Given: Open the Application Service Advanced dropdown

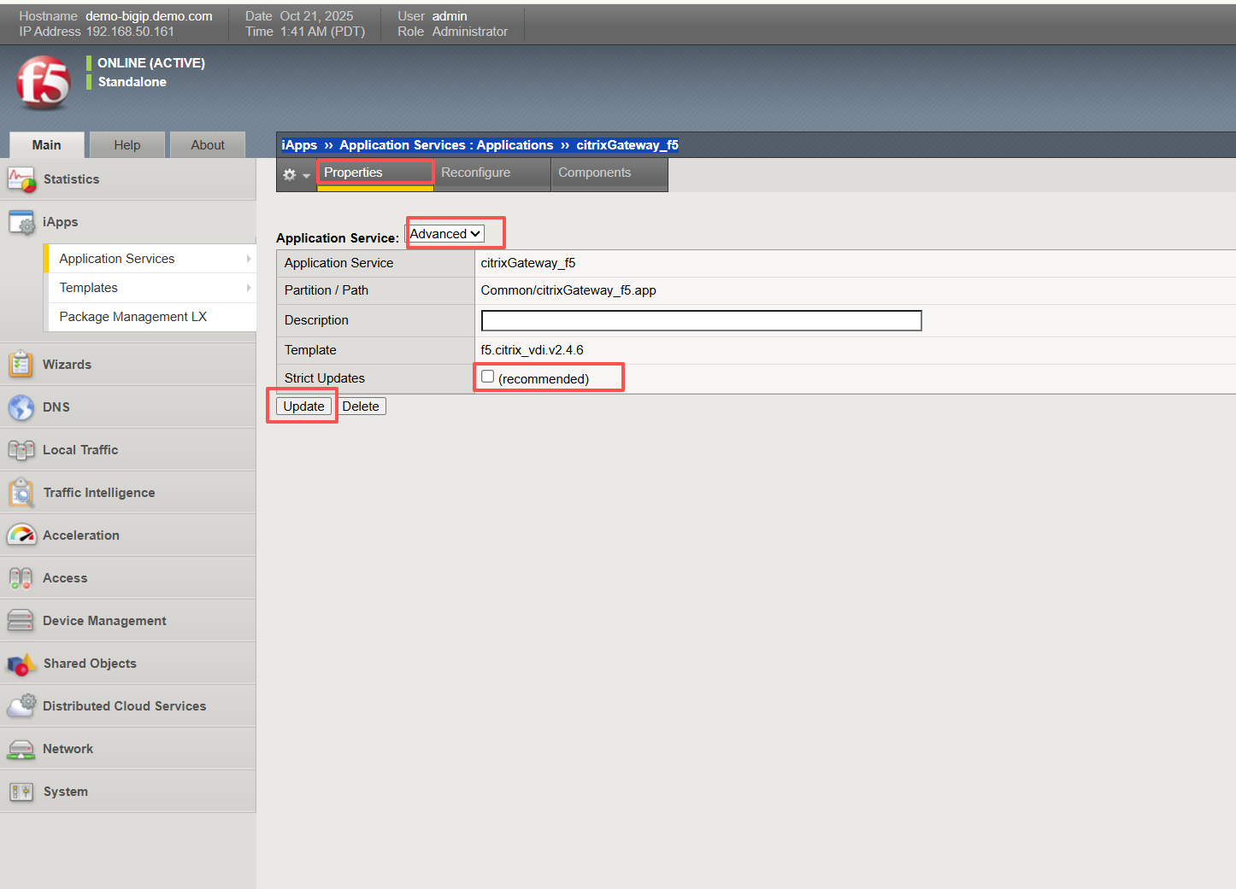Looking at the screenshot, I should point(444,232).
